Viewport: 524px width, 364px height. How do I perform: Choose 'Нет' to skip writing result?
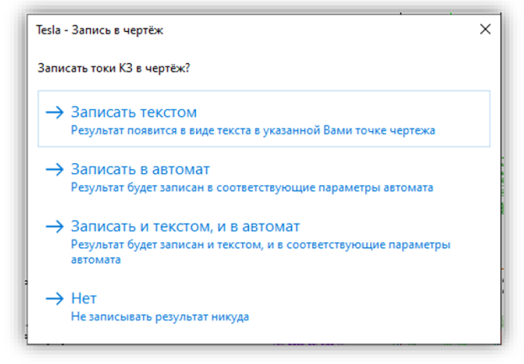click(264, 307)
